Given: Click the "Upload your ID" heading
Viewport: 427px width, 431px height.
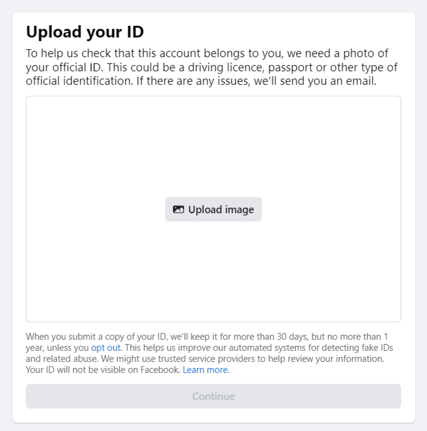Looking at the screenshot, I should (x=85, y=31).
